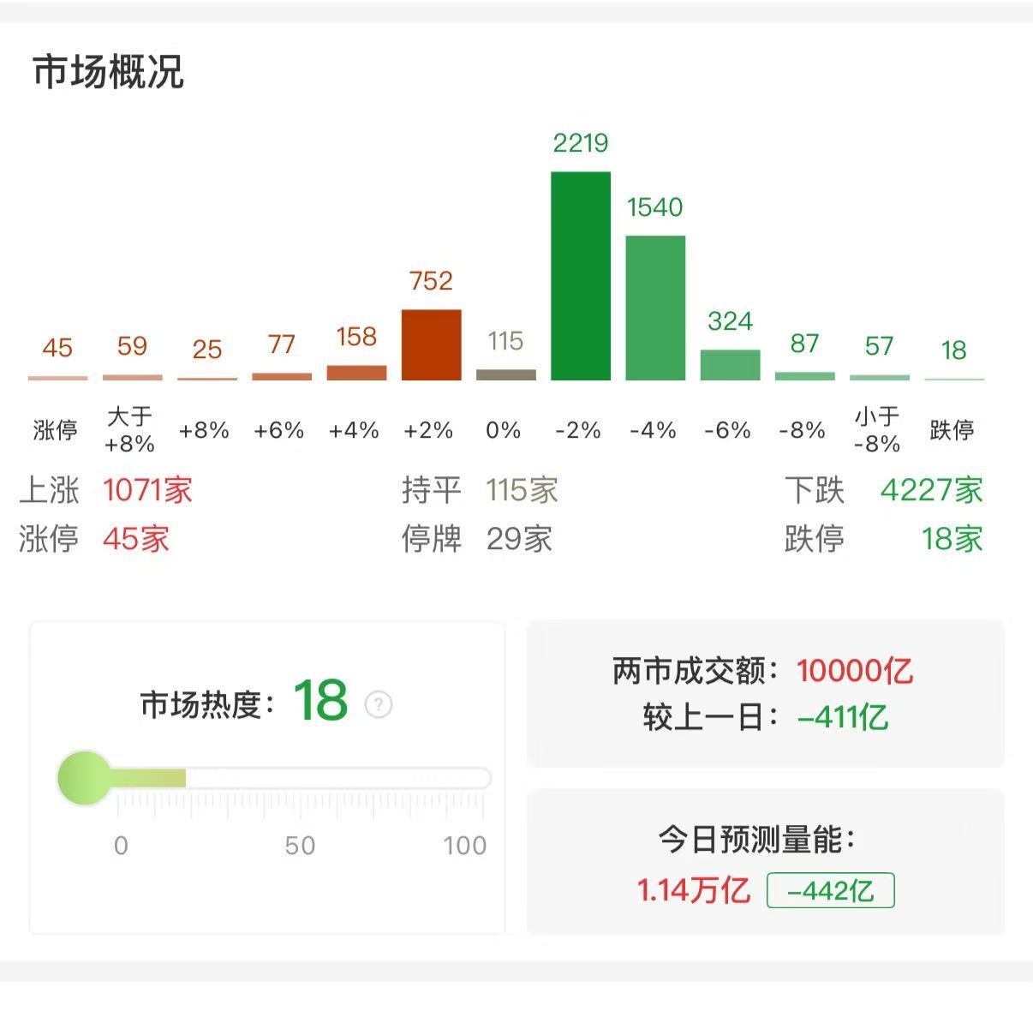Click the bar value 87 above -8%
The width and height of the screenshot is (1033, 1011).
pyautogui.click(x=804, y=344)
